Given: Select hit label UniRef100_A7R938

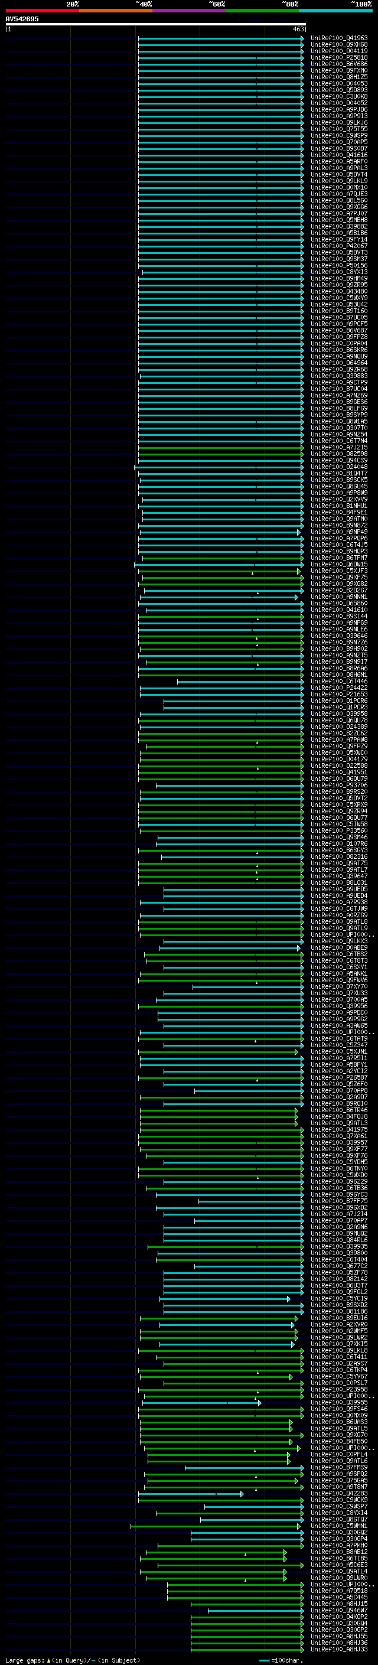Looking at the screenshot, I should 338,902.
